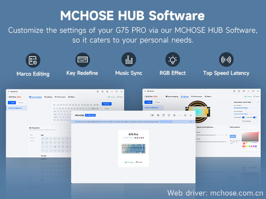This screenshot has width=266, height=199.
Task: Click the Restore defaults button
Action: (x=246, y=121)
